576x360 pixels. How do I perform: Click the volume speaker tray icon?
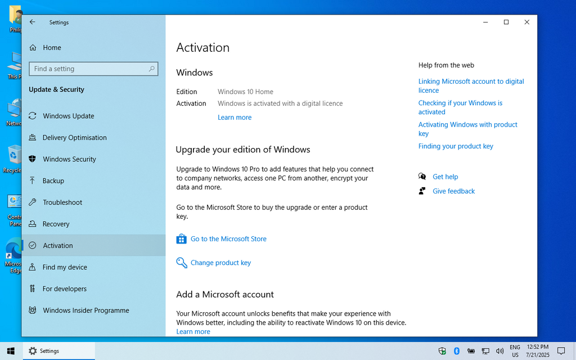[499, 351]
